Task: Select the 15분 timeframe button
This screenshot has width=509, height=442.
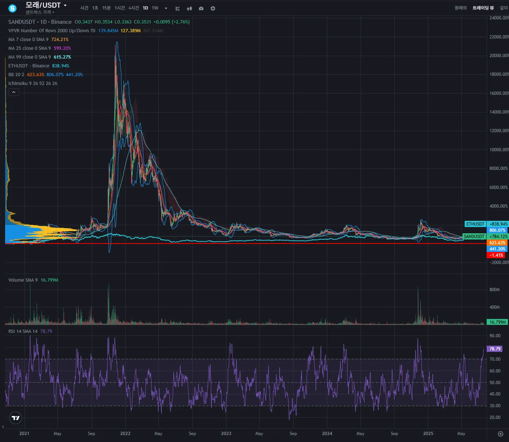Action: pos(106,8)
